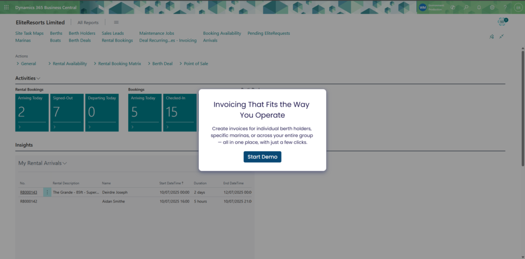525x259 pixels.
Task: Open the Copilot icon in header
Action: pos(453,7)
